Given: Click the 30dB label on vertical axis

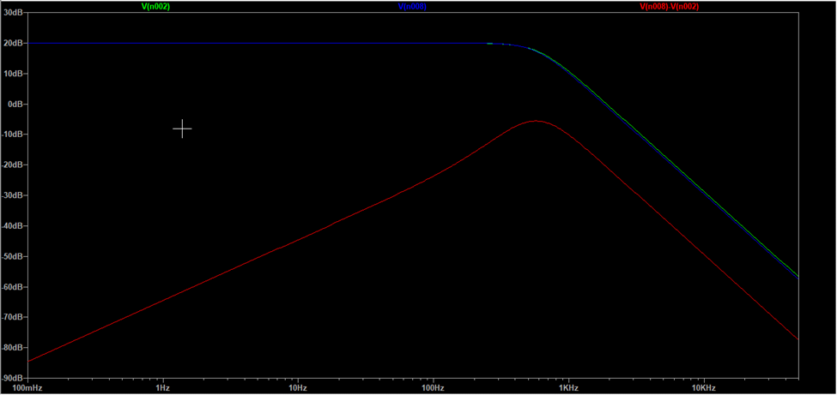Looking at the screenshot, I should pyautogui.click(x=13, y=13).
